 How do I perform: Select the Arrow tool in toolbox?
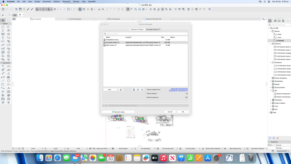3,20
